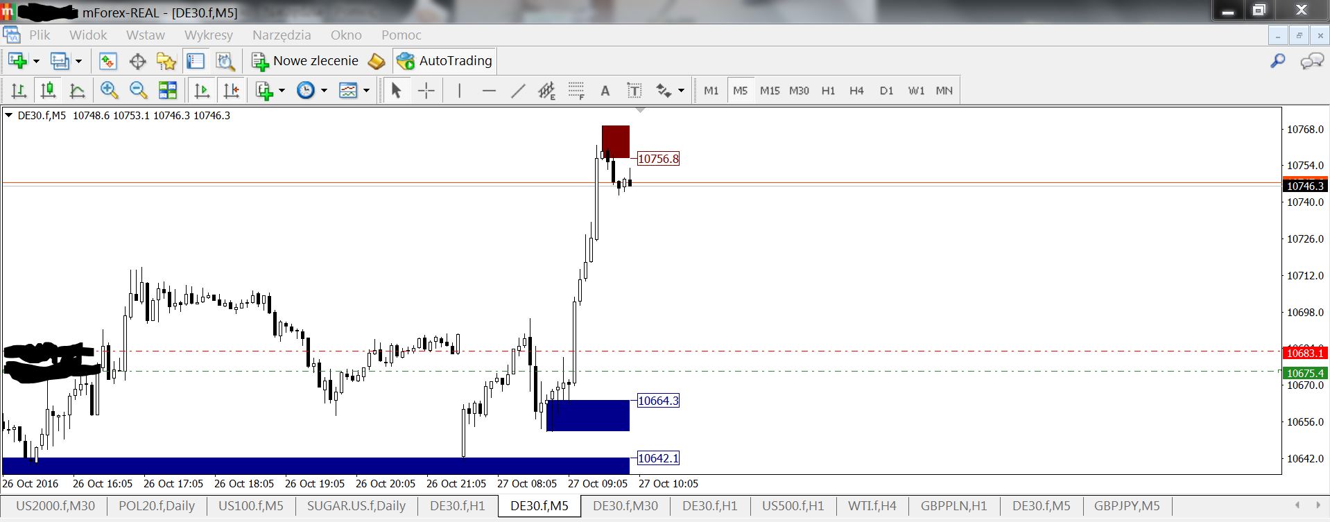Click the 10756.8 price label
Screen dimensions: 1330x522
(x=658, y=159)
